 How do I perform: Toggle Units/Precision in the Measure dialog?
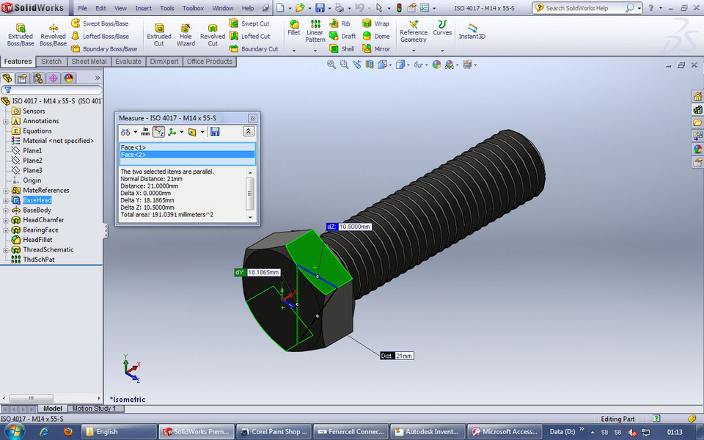(x=145, y=131)
